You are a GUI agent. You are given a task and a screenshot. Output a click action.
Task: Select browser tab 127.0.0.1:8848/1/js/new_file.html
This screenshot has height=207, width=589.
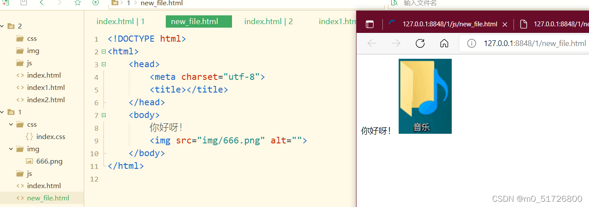point(450,24)
